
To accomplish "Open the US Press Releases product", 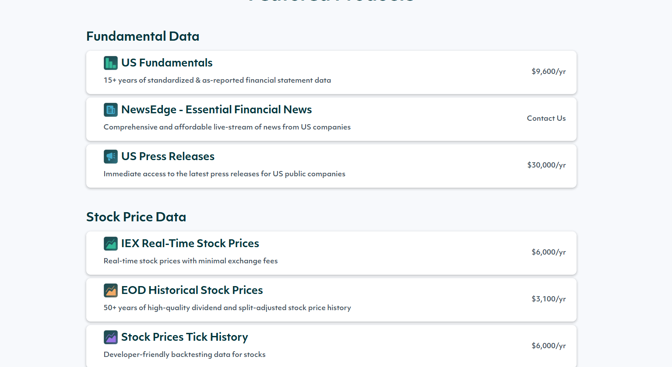I will click(x=168, y=157).
